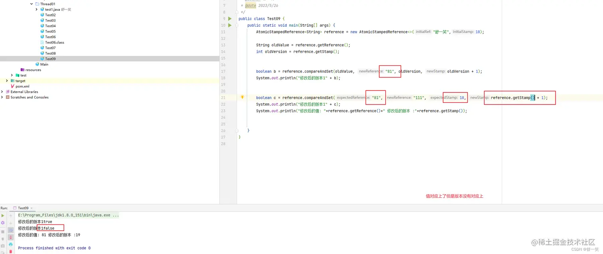Expand the target folder
The image size is (603, 254).
tap(7, 81)
